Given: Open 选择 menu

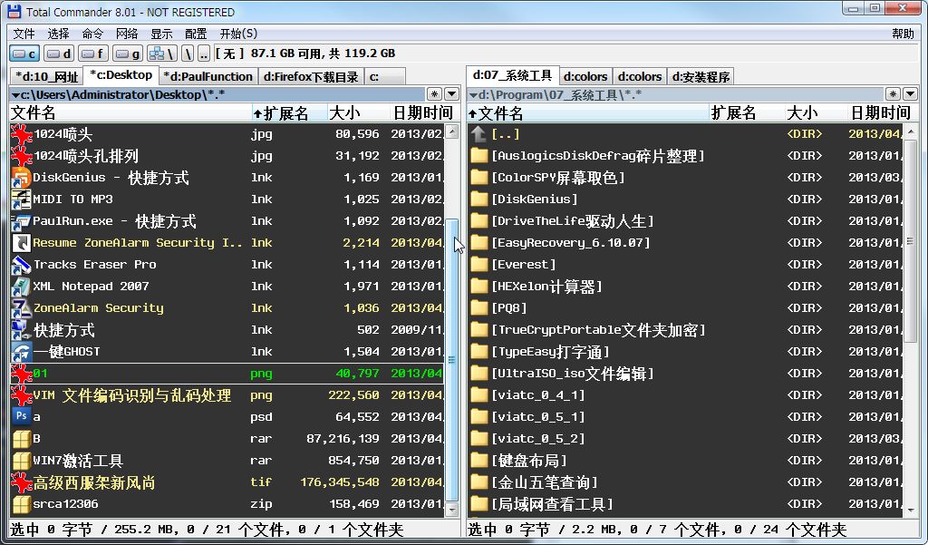Looking at the screenshot, I should pos(59,34).
